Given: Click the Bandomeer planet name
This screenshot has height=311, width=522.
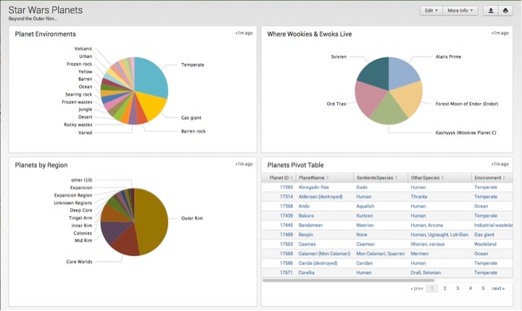Looking at the screenshot, I should click(310, 225).
